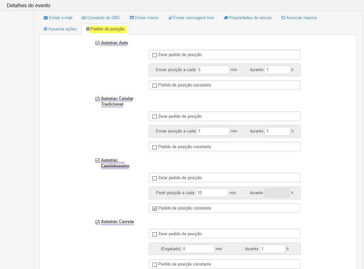Click the list icon beside Enviar macro
The image size is (364, 269).
pyautogui.click(x=132, y=18)
